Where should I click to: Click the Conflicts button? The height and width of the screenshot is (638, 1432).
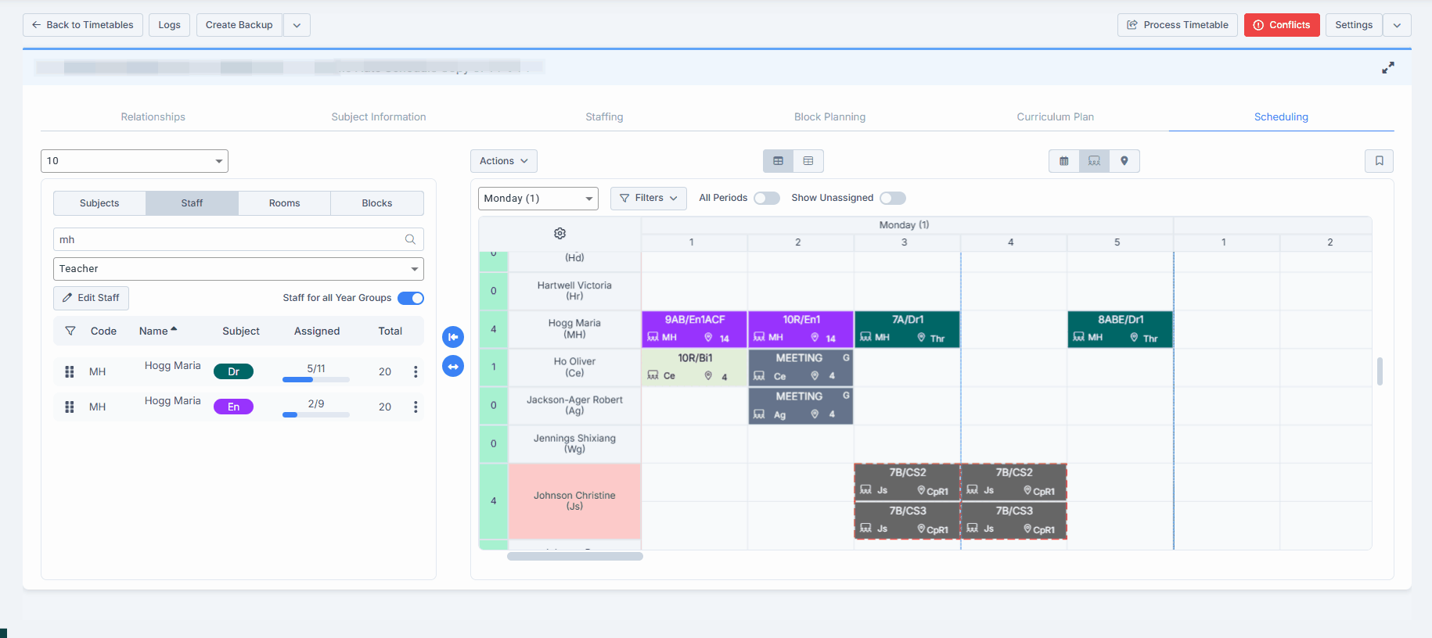point(1281,25)
